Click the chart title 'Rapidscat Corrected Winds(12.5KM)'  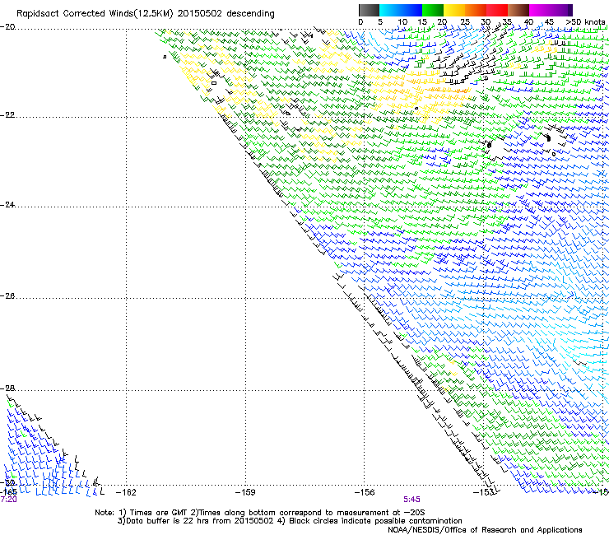[x=95, y=14]
